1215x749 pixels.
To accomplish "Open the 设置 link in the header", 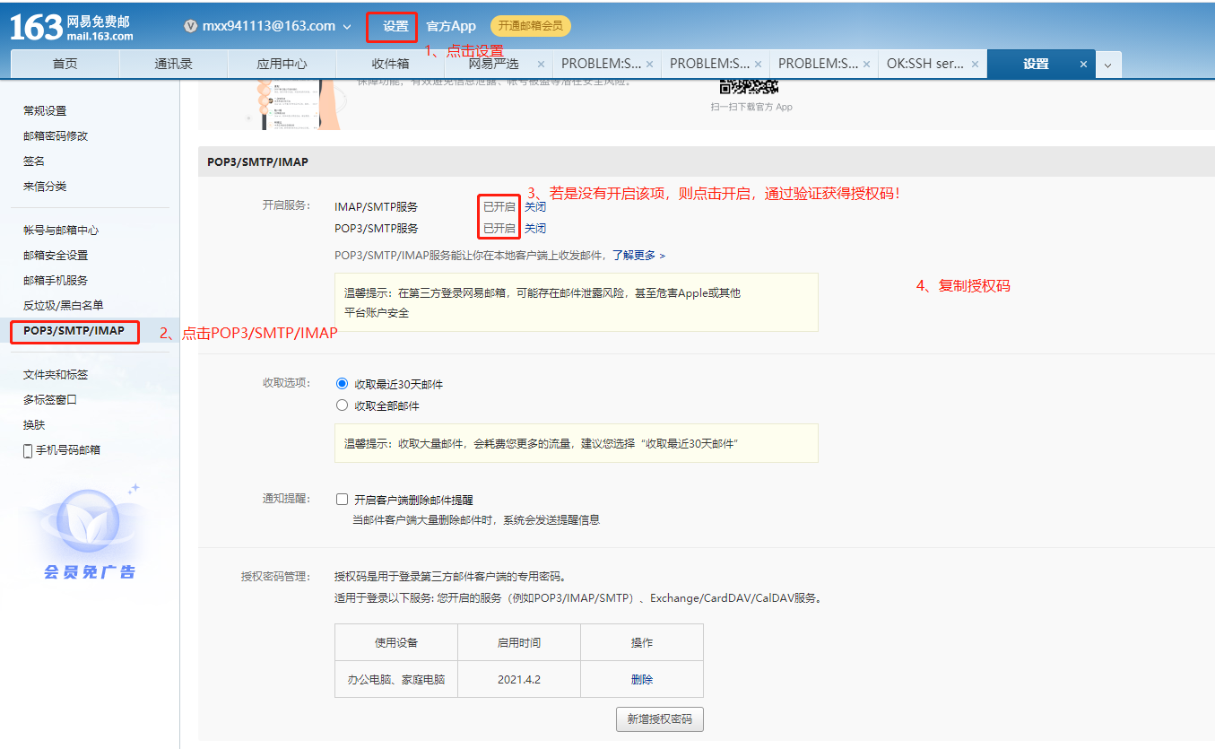I will pos(395,26).
